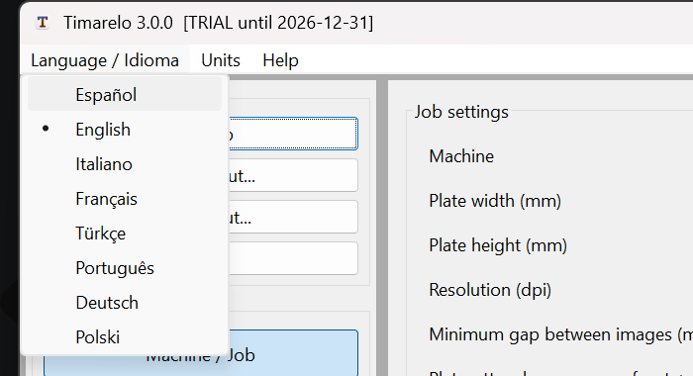This screenshot has height=376, width=693.
Task: Select Português language entry
Action: pos(125,268)
